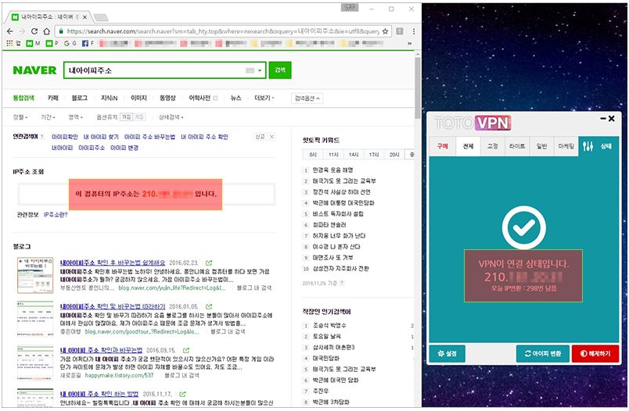This screenshot has height=411, width=629.
Task: Expand the Naver search box autocomplete arrow
Action: coord(260,70)
